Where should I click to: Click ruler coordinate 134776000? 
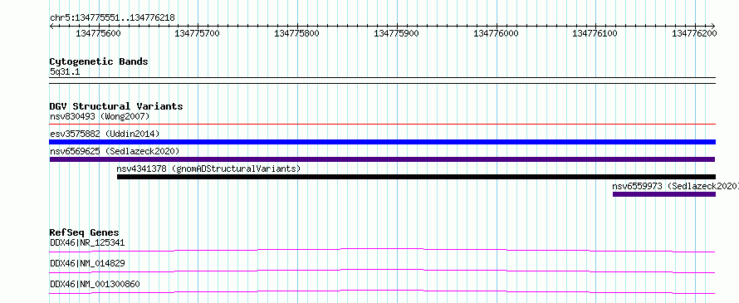point(496,33)
